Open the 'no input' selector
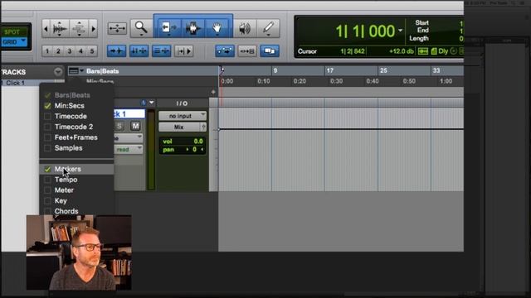 point(183,116)
